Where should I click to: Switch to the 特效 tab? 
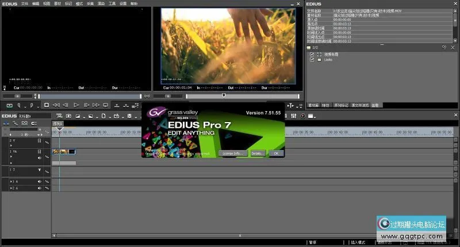coord(327,105)
